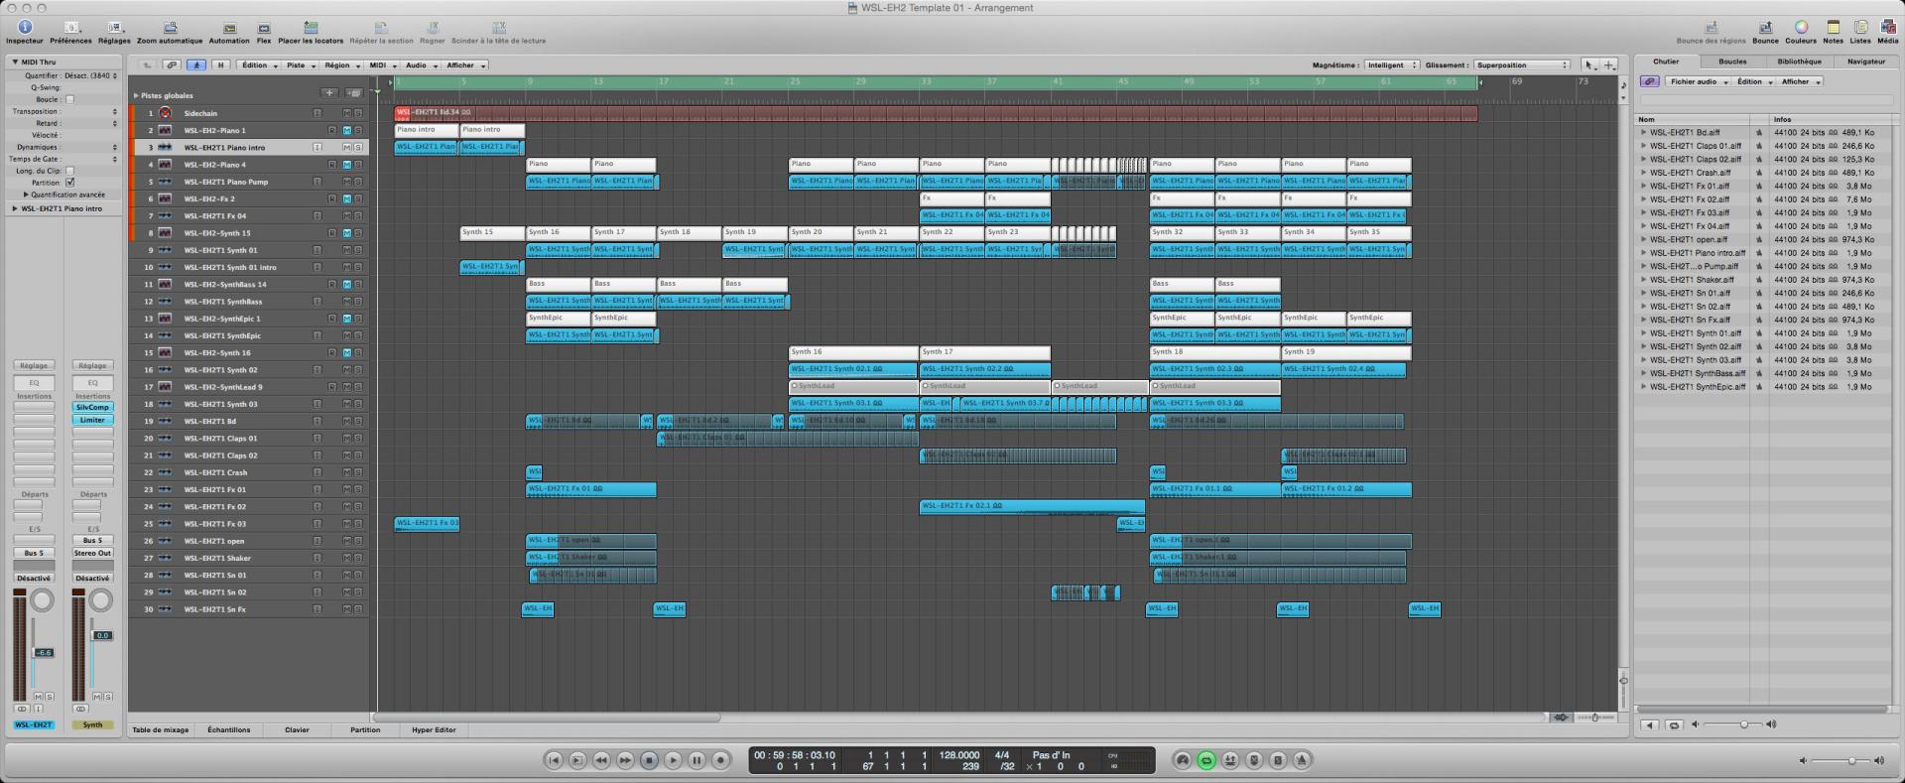Click the Chutier search field
This screenshot has height=783, width=1905.
click(1765, 100)
